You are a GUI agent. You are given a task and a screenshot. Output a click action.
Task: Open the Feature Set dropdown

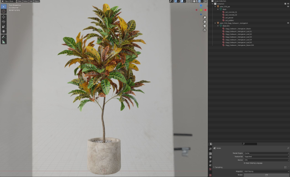tap(266, 157)
